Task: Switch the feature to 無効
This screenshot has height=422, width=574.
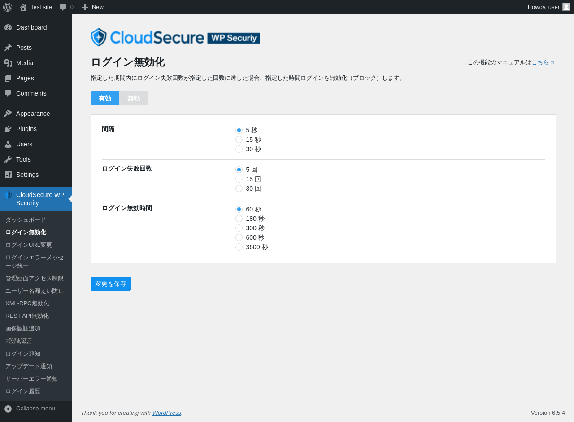Action: click(x=134, y=98)
